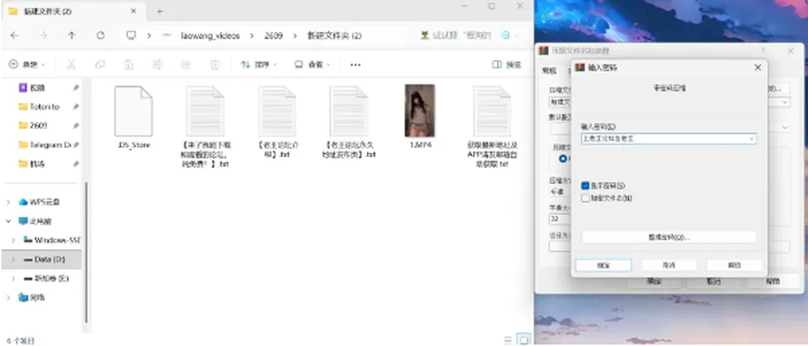Close the 新建文件夹 (2) tab
Image resolution: width=808 pixels, height=346 pixels.
[134, 11]
